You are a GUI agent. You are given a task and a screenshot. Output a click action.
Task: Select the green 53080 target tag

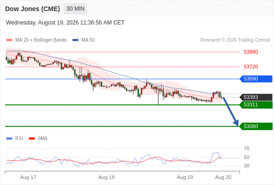pos(256,126)
